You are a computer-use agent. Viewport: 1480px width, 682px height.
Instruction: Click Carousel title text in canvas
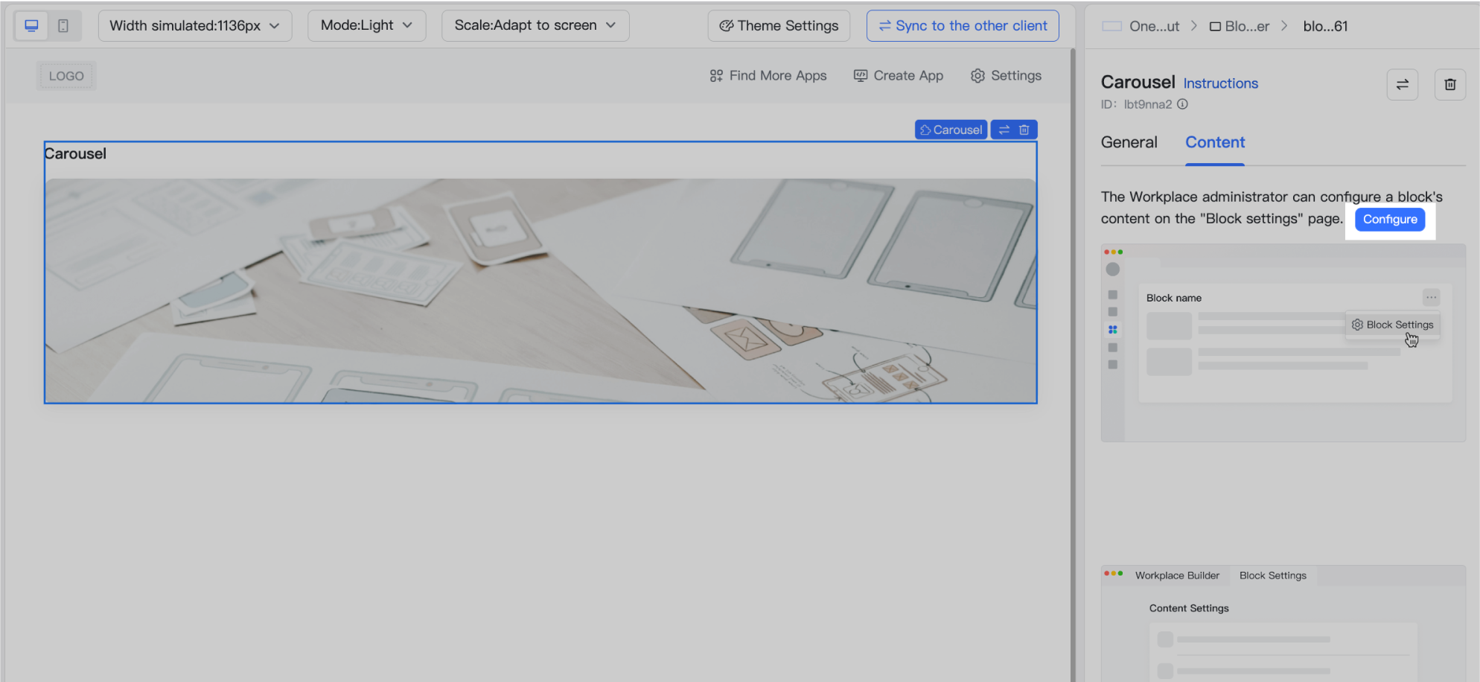coord(75,153)
